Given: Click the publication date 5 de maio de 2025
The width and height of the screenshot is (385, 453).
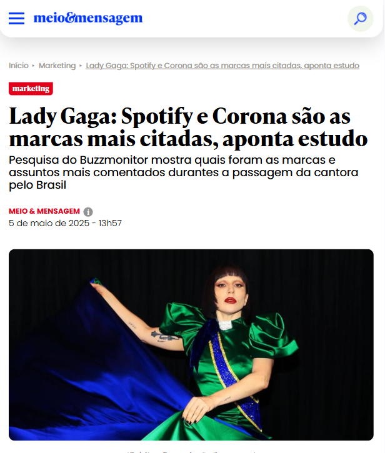Looking at the screenshot, I should point(49,223).
